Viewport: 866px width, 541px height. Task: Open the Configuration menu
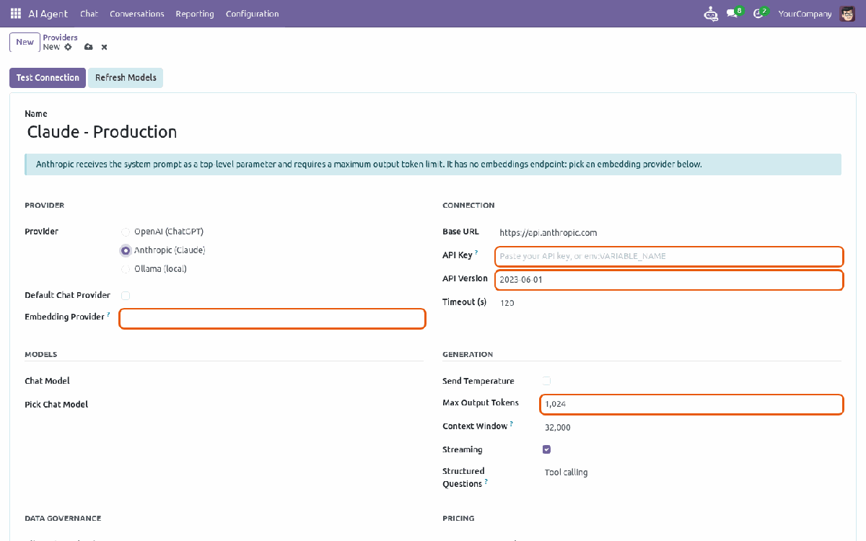click(x=252, y=14)
